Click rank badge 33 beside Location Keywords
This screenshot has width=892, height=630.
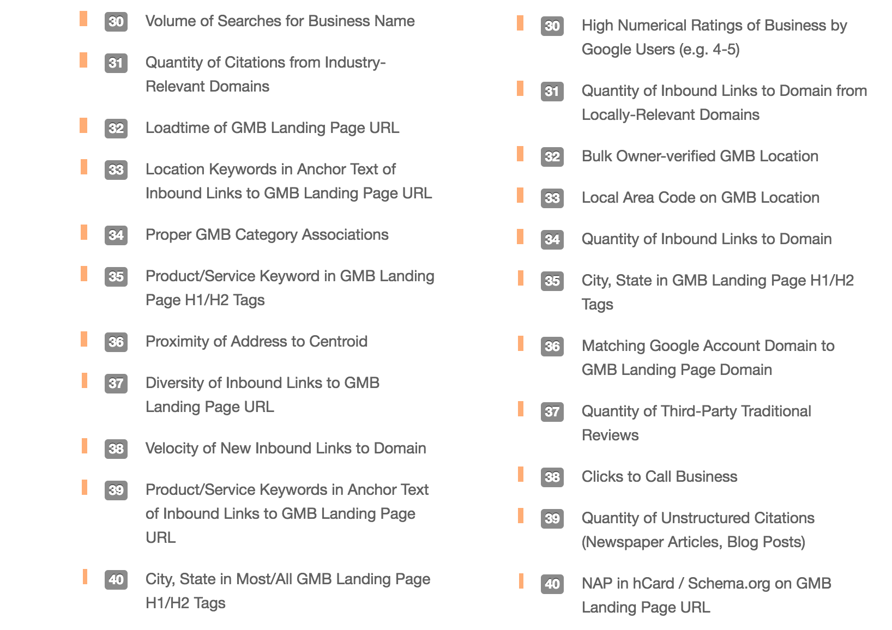click(116, 170)
